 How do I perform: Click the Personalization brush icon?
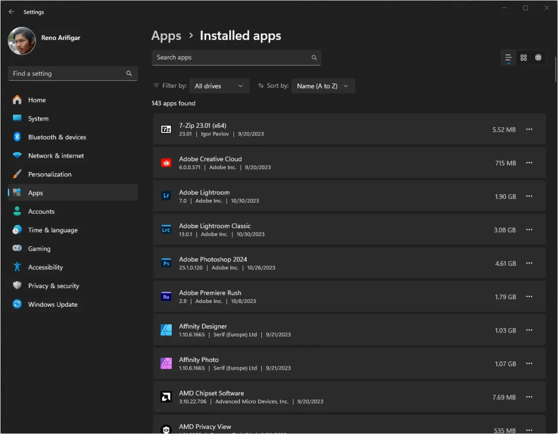pos(16,174)
